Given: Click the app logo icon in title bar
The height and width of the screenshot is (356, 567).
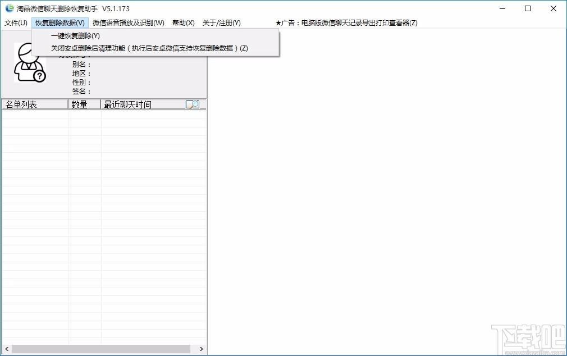Looking at the screenshot, I should point(10,8).
